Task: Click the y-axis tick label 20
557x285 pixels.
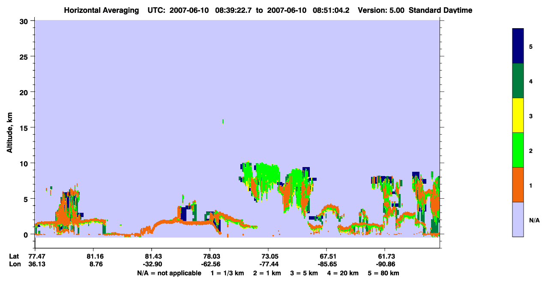Action: pyautogui.click(x=25, y=92)
